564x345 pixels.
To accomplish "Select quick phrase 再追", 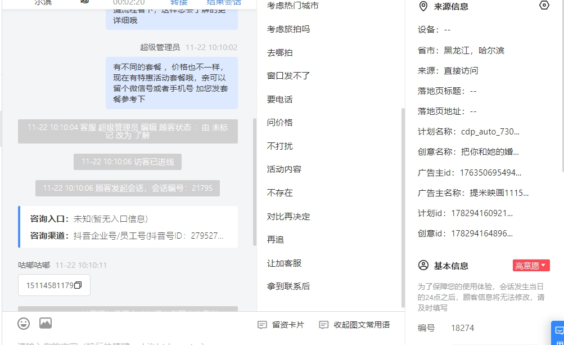I will click(275, 240).
